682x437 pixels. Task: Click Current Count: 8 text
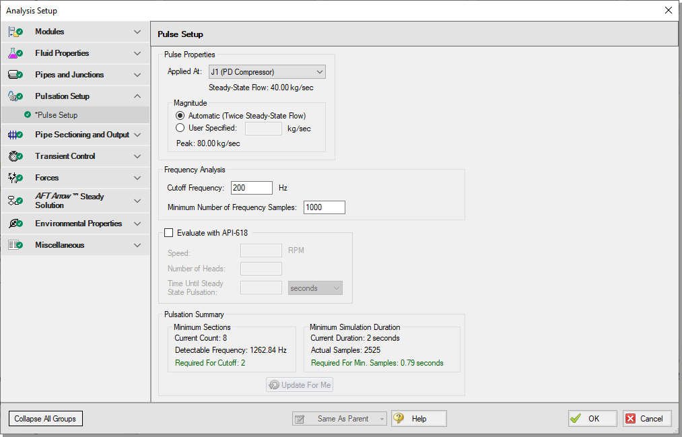tap(201, 338)
